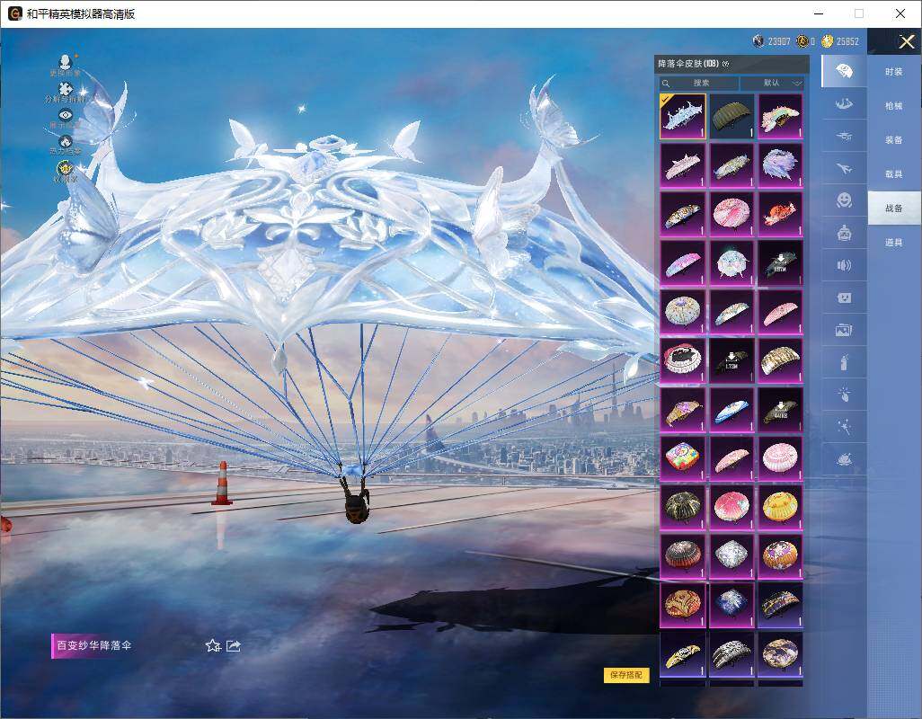The image size is (922, 719).
Task: Select the silver crystal diamond parachute
Action: pyautogui.click(x=731, y=555)
